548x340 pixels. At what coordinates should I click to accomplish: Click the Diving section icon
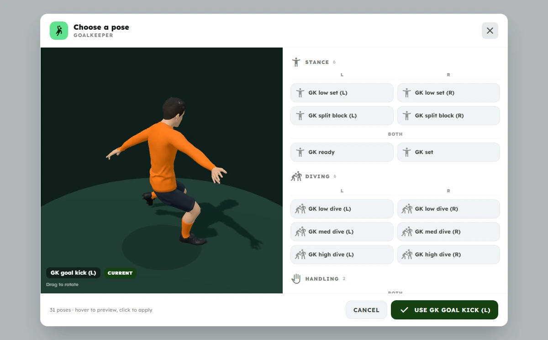296,176
